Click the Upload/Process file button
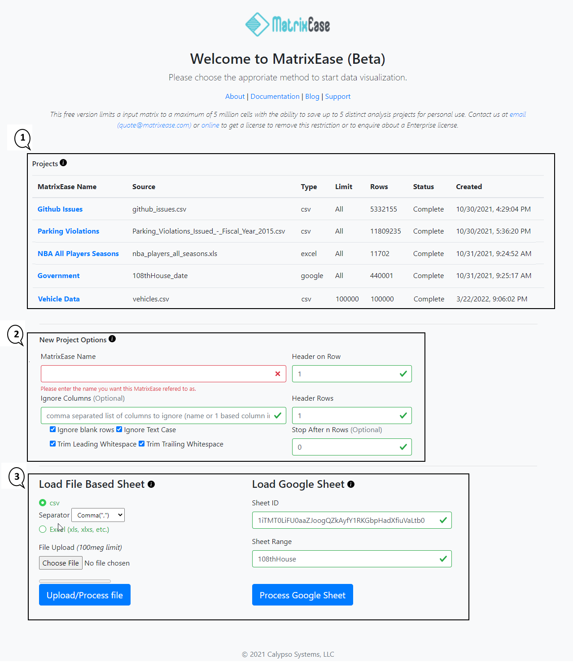 85,595
